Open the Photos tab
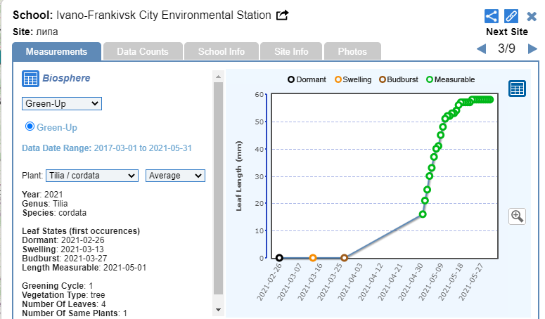Image resolution: width=545 pixels, height=319 pixels. [352, 51]
